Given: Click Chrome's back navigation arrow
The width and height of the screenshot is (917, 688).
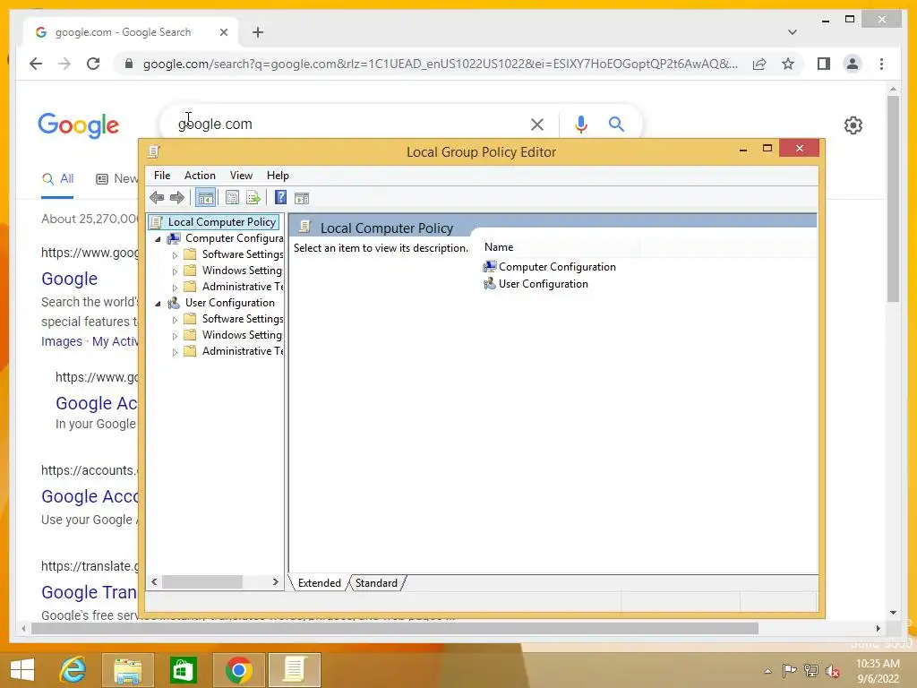Looking at the screenshot, I should [x=36, y=64].
